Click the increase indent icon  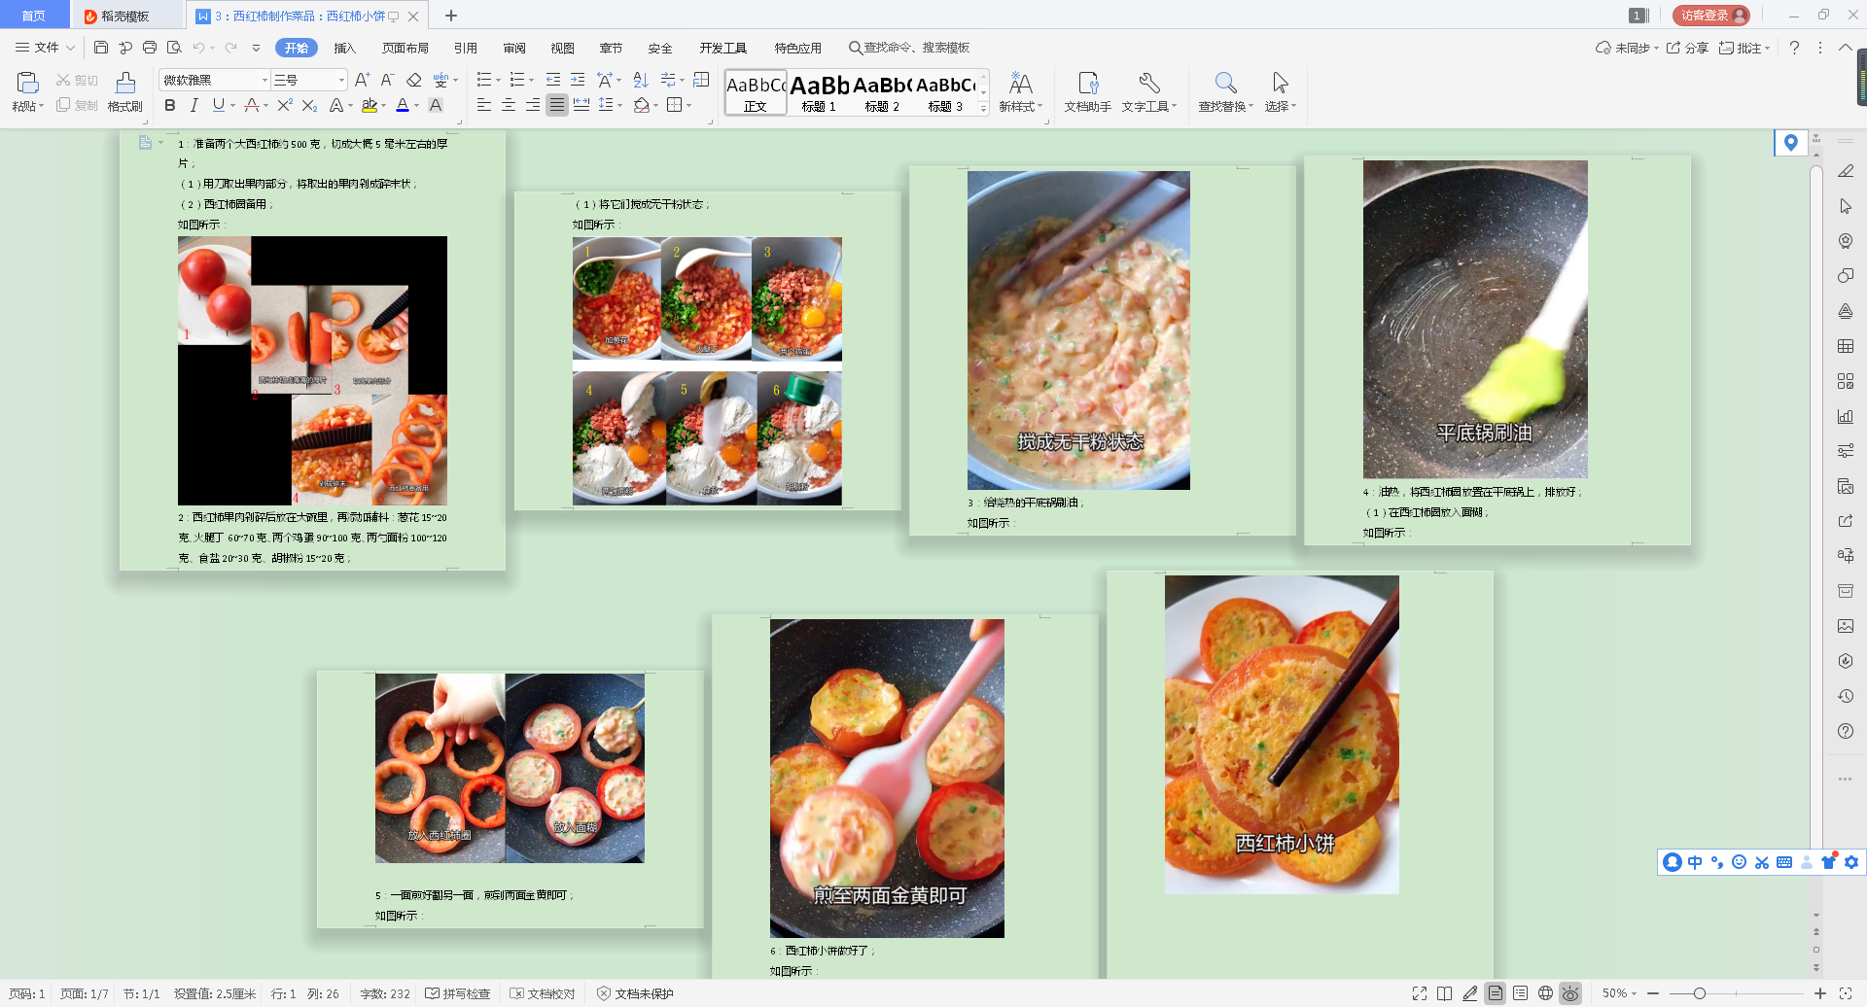coord(578,80)
